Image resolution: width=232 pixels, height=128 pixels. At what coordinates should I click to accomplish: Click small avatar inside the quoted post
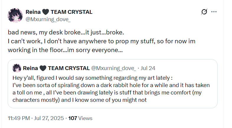[x=17, y=68]
